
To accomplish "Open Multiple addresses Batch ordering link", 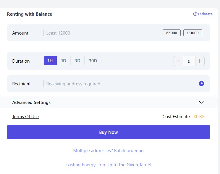I will click(109, 151).
